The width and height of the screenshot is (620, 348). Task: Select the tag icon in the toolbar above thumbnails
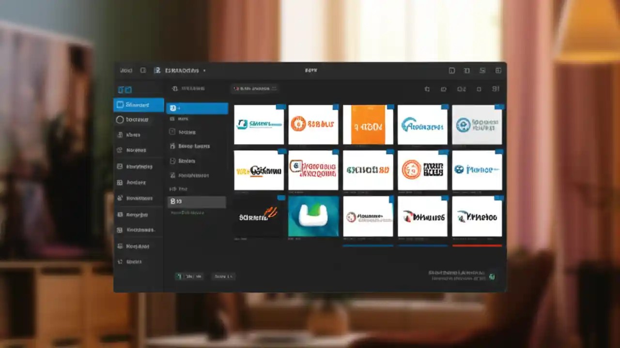pos(444,89)
